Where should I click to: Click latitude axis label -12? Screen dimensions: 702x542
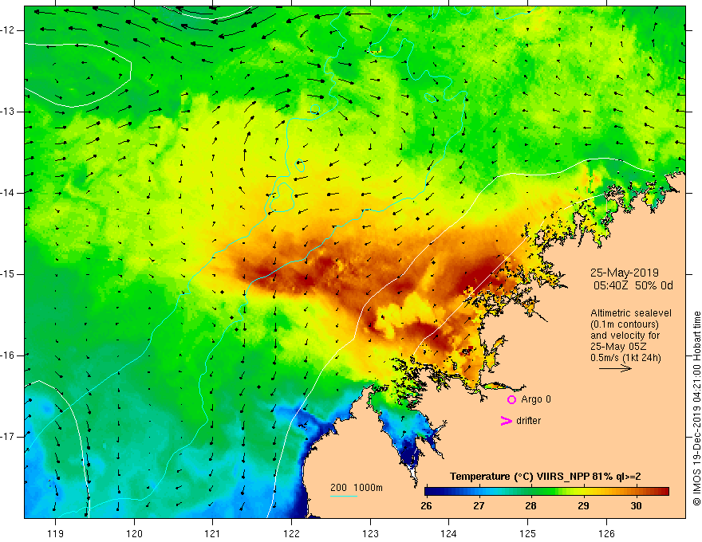point(8,30)
